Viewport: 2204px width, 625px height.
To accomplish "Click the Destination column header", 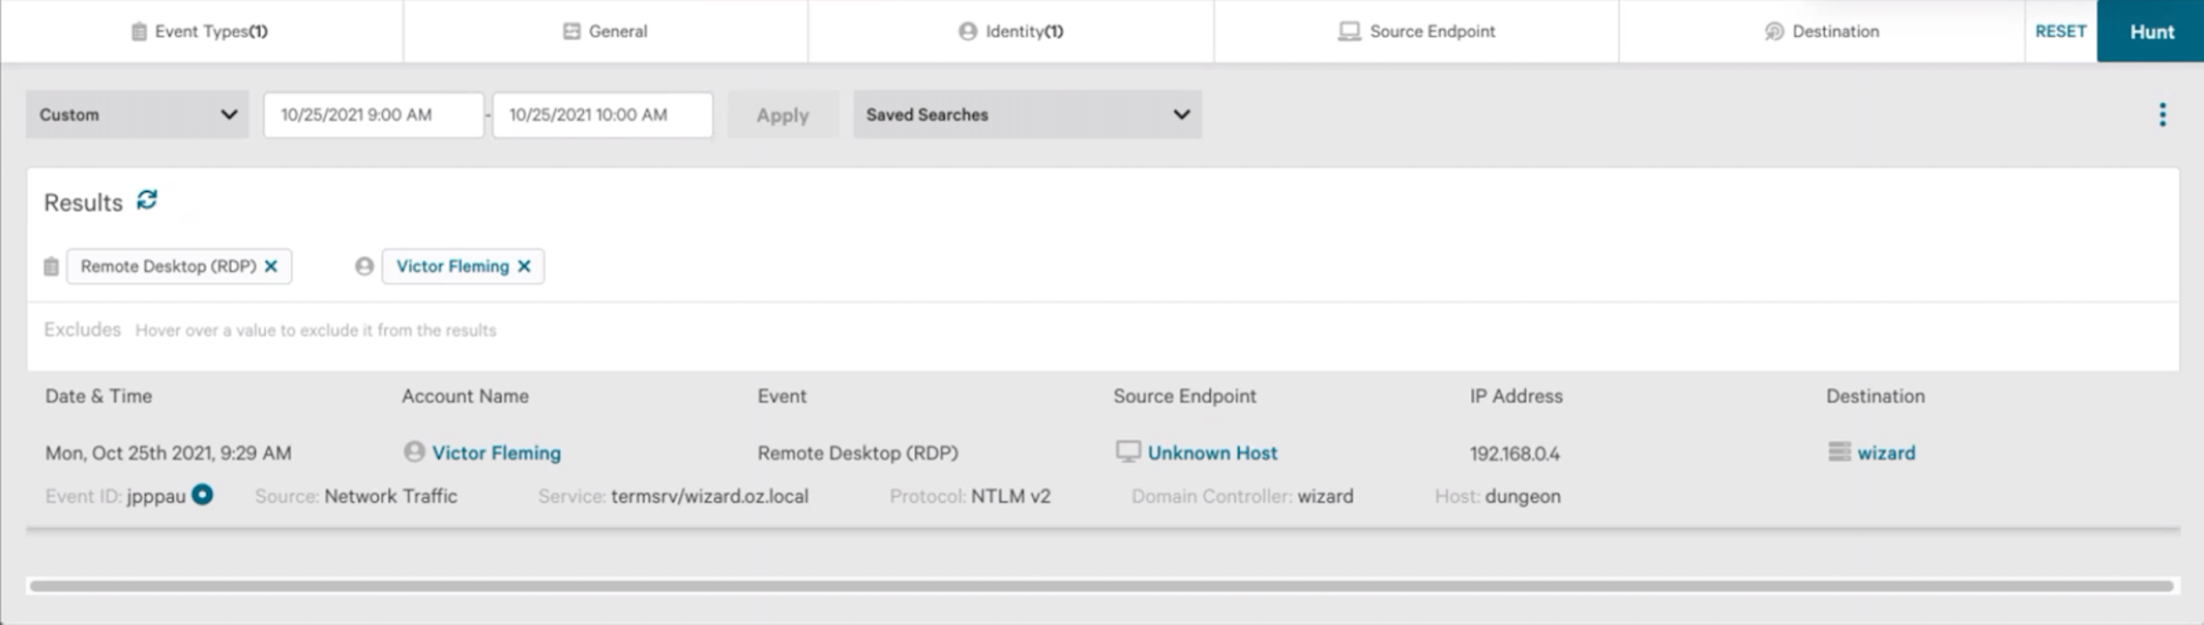I will (x=1875, y=397).
